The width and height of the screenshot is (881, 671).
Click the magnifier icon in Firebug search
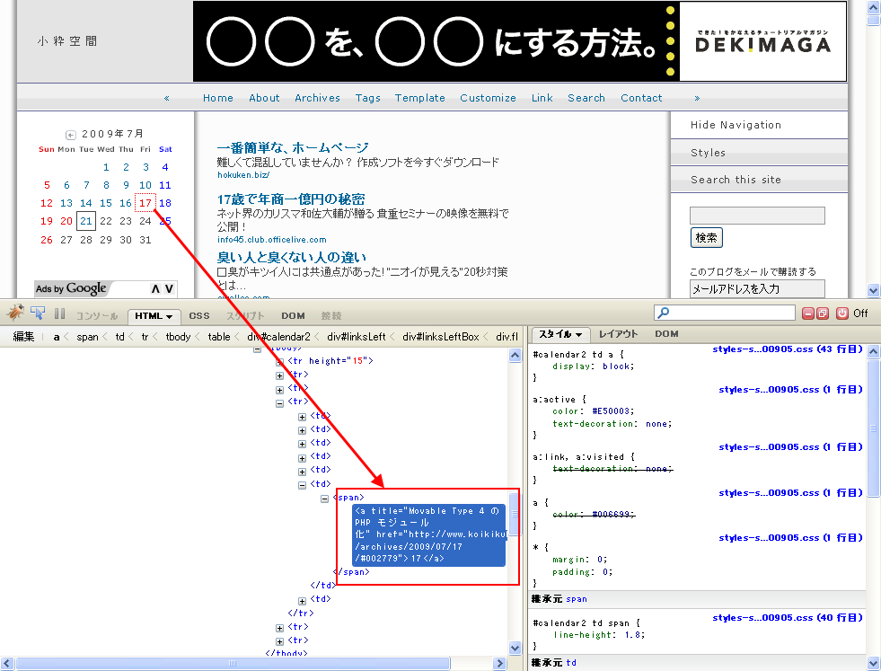pos(664,313)
